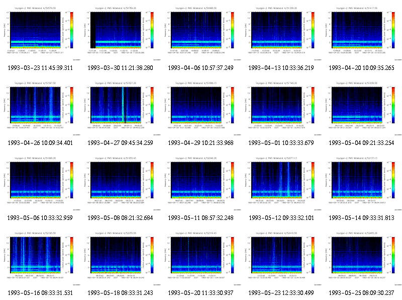Click the caption text 1993-04-13 10:33:36.219
Screen dimensions: 402x300
[x=281, y=68]
